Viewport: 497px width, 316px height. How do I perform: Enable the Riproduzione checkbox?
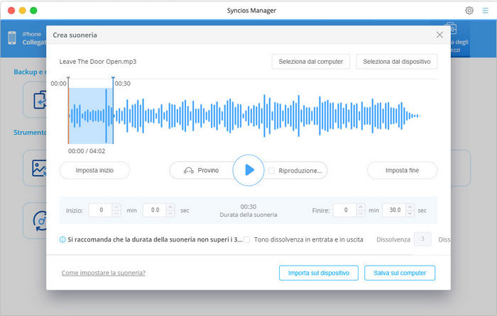pyautogui.click(x=271, y=171)
